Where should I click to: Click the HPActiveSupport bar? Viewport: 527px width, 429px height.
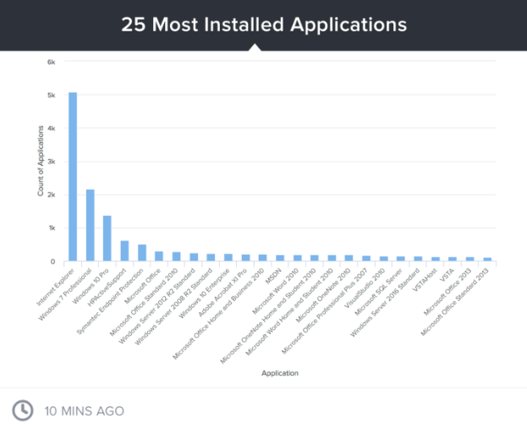pos(124,250)
